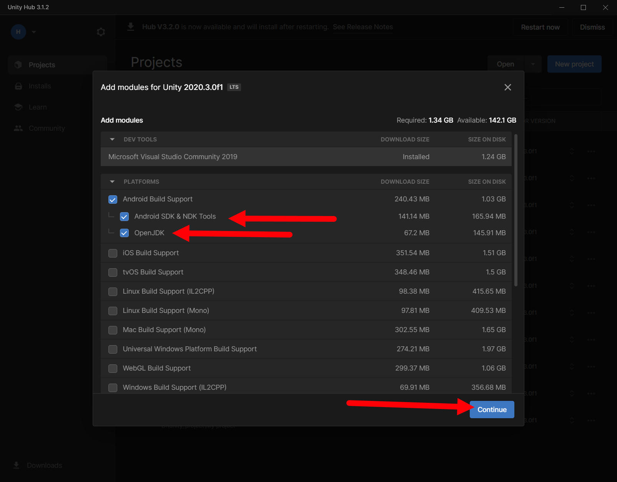Collapse the DEV TOOLS section

[x=112, y=140]
